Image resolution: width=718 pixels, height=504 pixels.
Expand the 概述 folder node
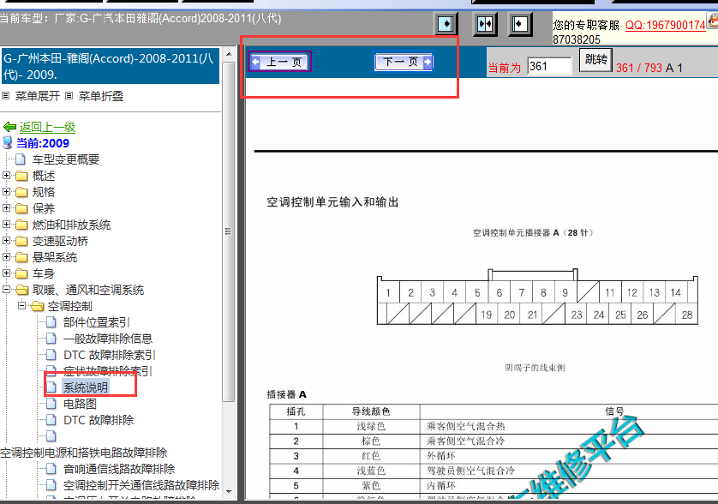point(6,176)
